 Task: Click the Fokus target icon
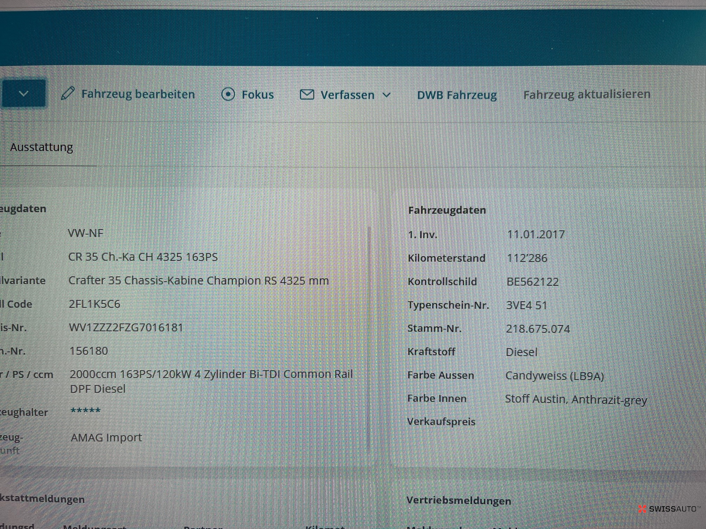228,94
